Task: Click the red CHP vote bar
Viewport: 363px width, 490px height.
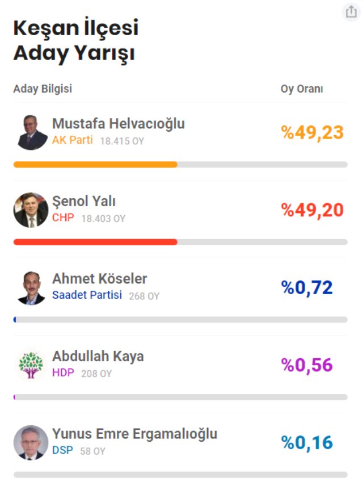Action: (x=95, y=242)
